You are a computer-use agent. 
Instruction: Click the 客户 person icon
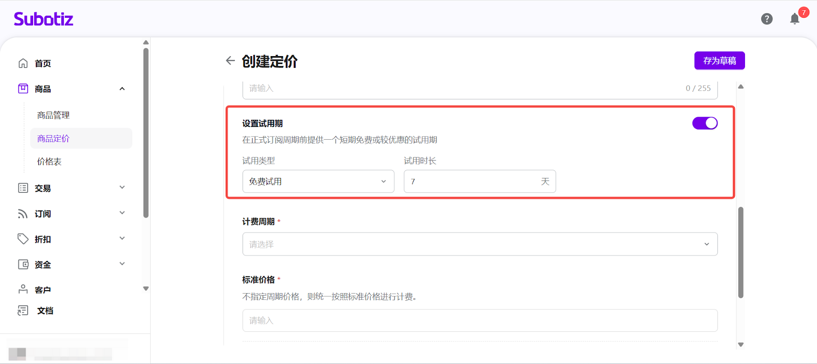click(x=23, y=289)
